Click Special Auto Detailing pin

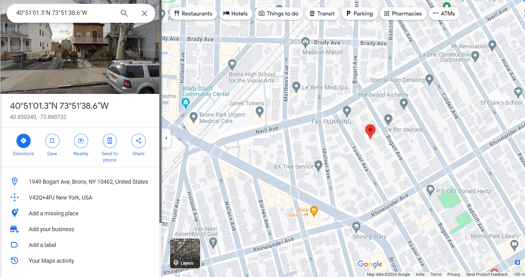pos(429,79)
